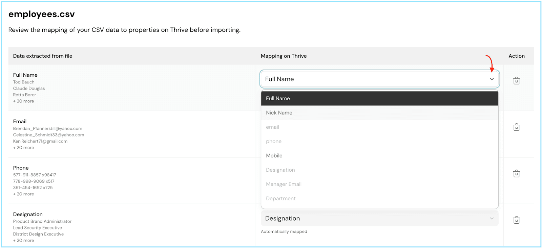Screen dimensions: 542x248
Task: Delete the Full Name row mapping
Action: (x=516, y=81)
